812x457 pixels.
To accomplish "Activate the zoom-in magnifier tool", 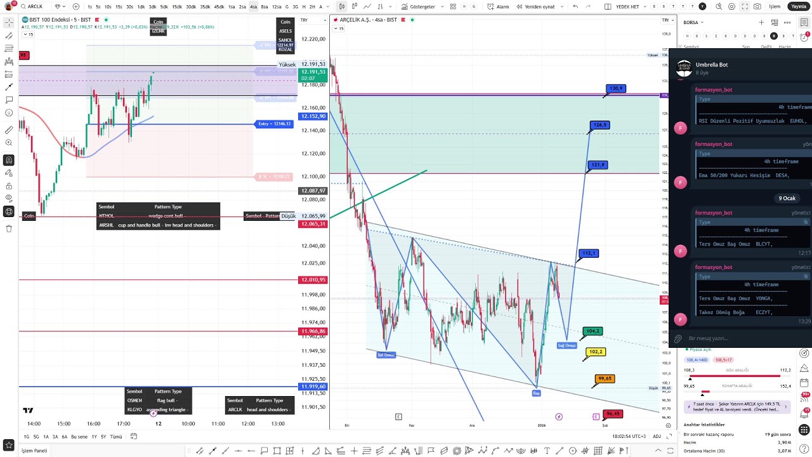I will pos(9,143).
